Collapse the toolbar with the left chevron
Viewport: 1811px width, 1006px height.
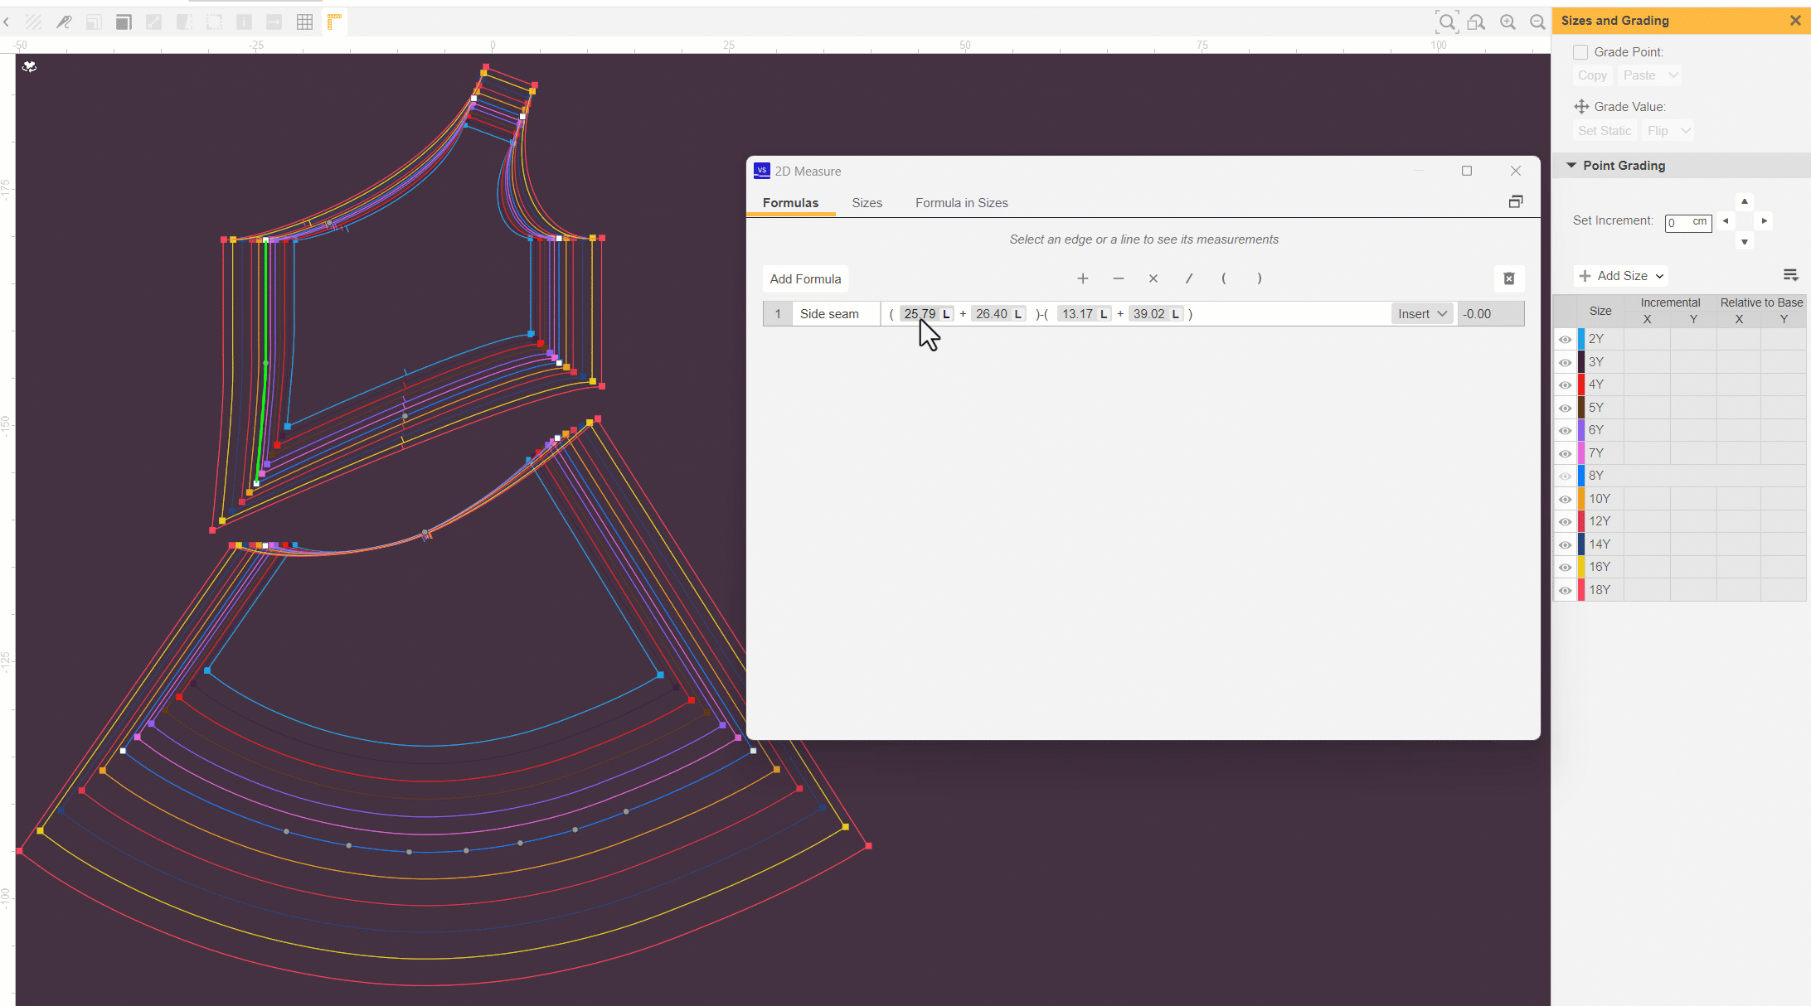click(7, 22)
